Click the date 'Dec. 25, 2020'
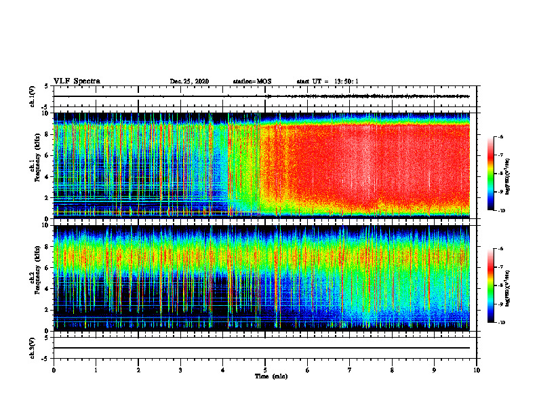 coord(189,81)
